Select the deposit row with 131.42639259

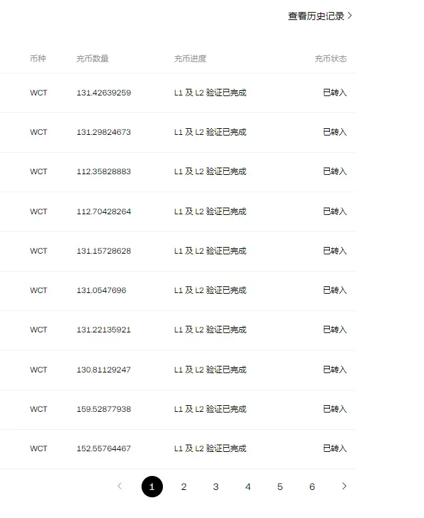pyautogui.click(x=178, y=93)
